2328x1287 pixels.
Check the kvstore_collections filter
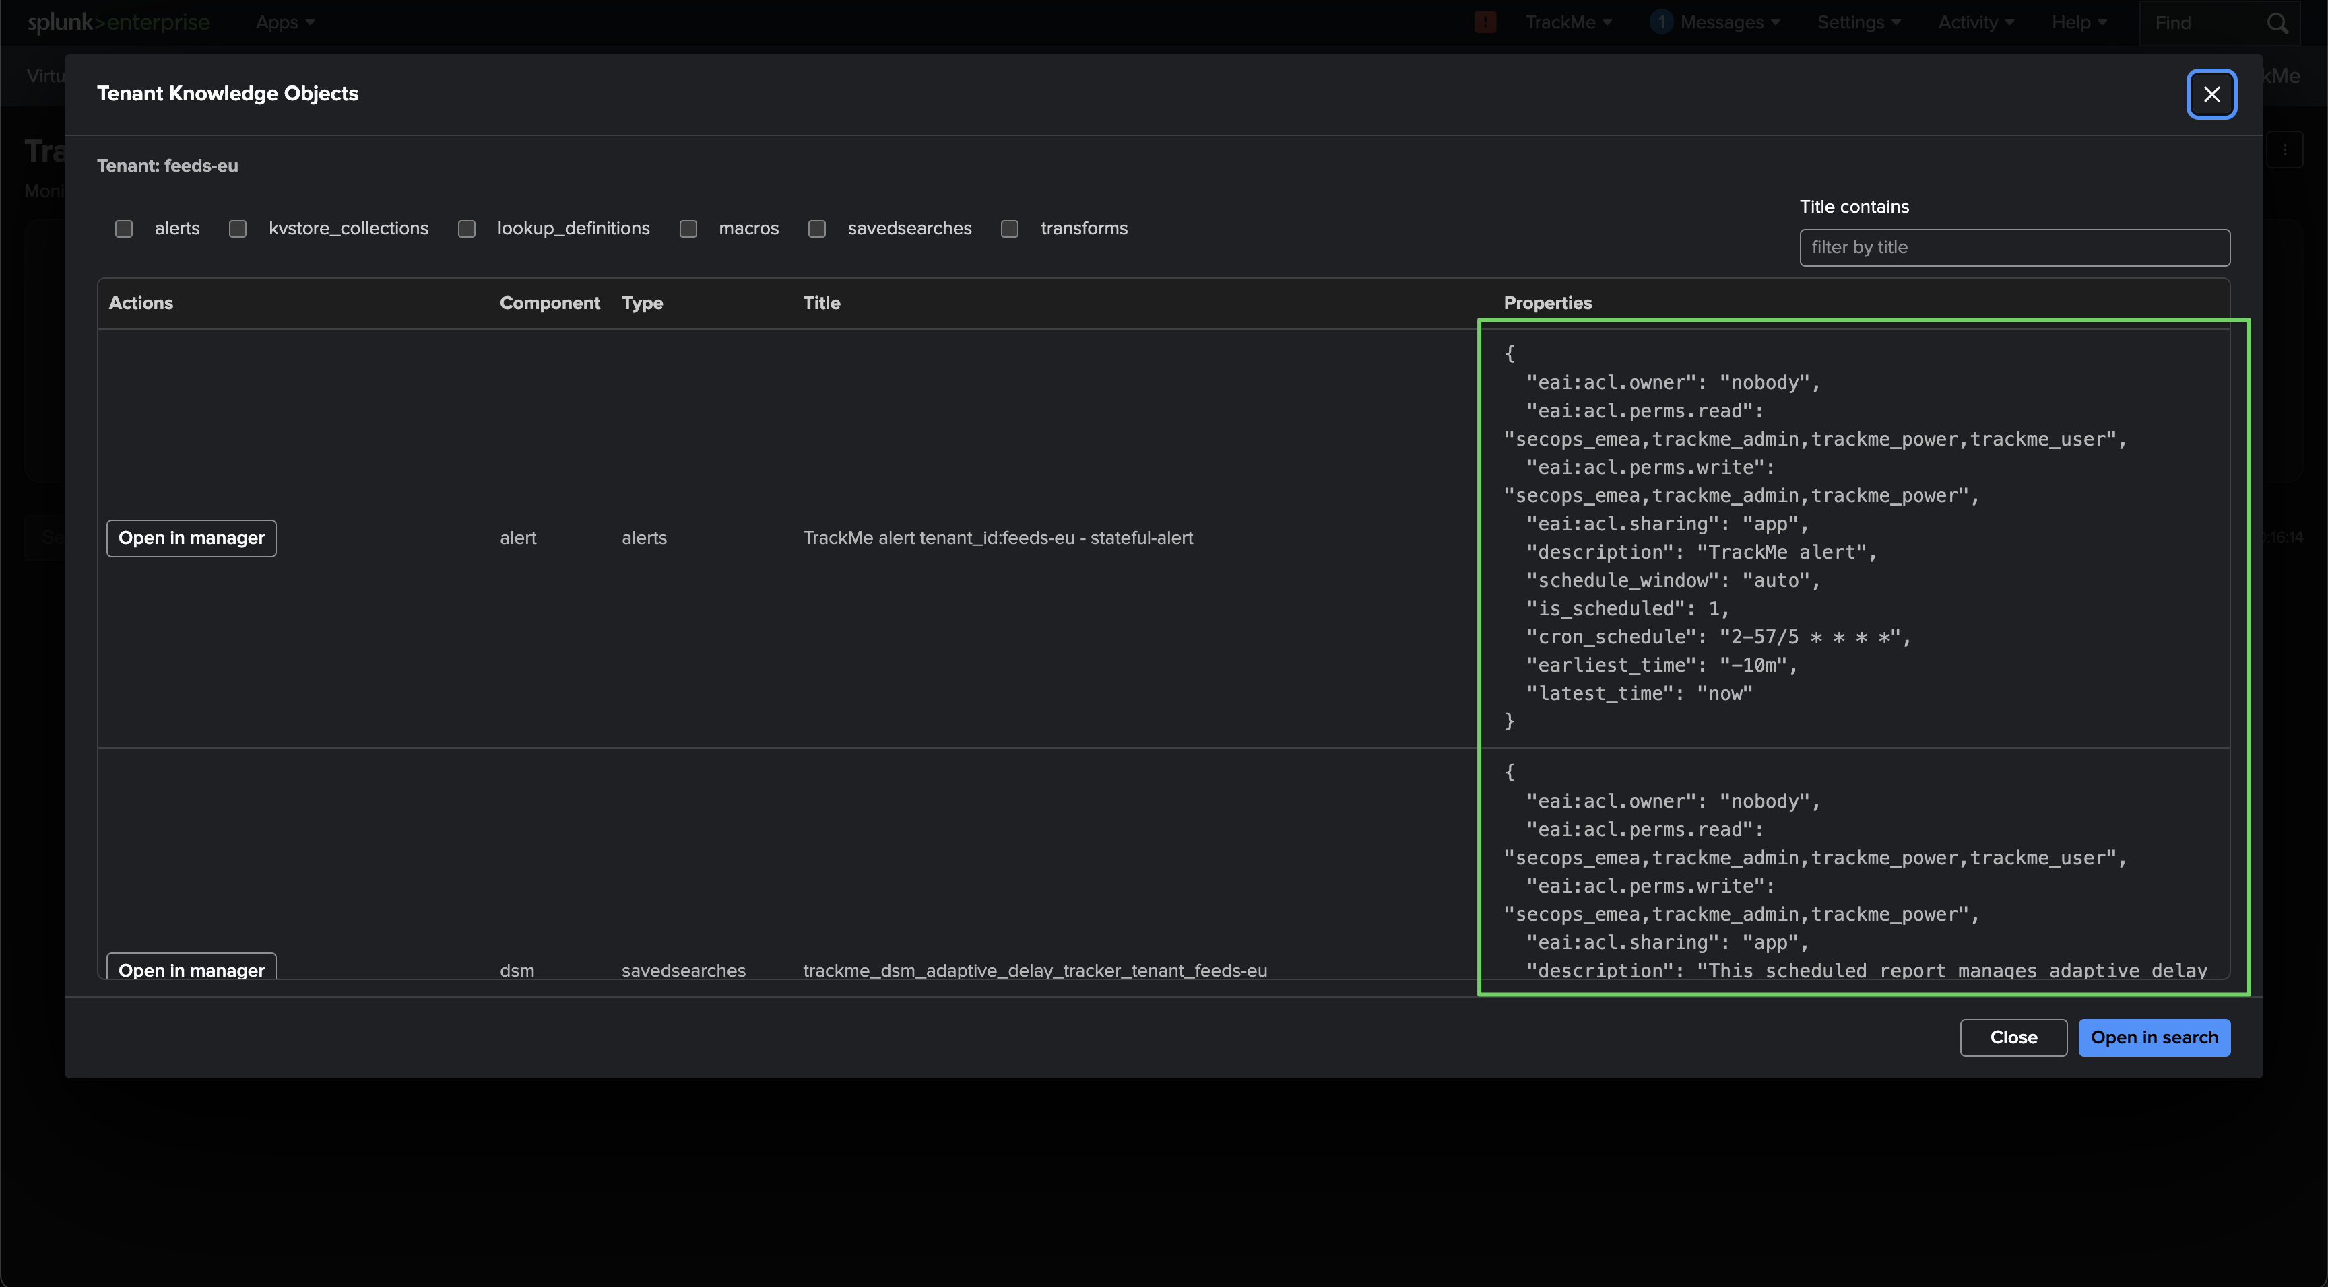point(238,230)
